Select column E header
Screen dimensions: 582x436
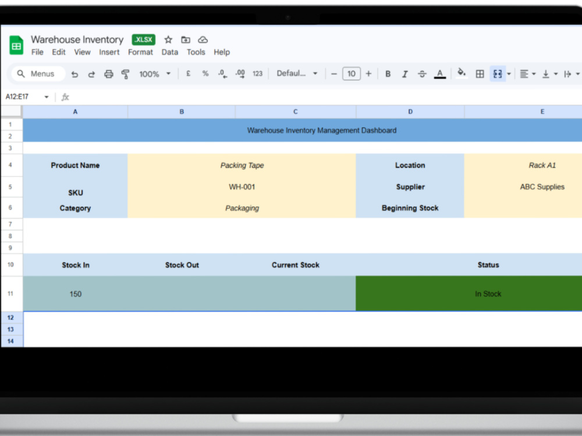[x=523, y=112]
